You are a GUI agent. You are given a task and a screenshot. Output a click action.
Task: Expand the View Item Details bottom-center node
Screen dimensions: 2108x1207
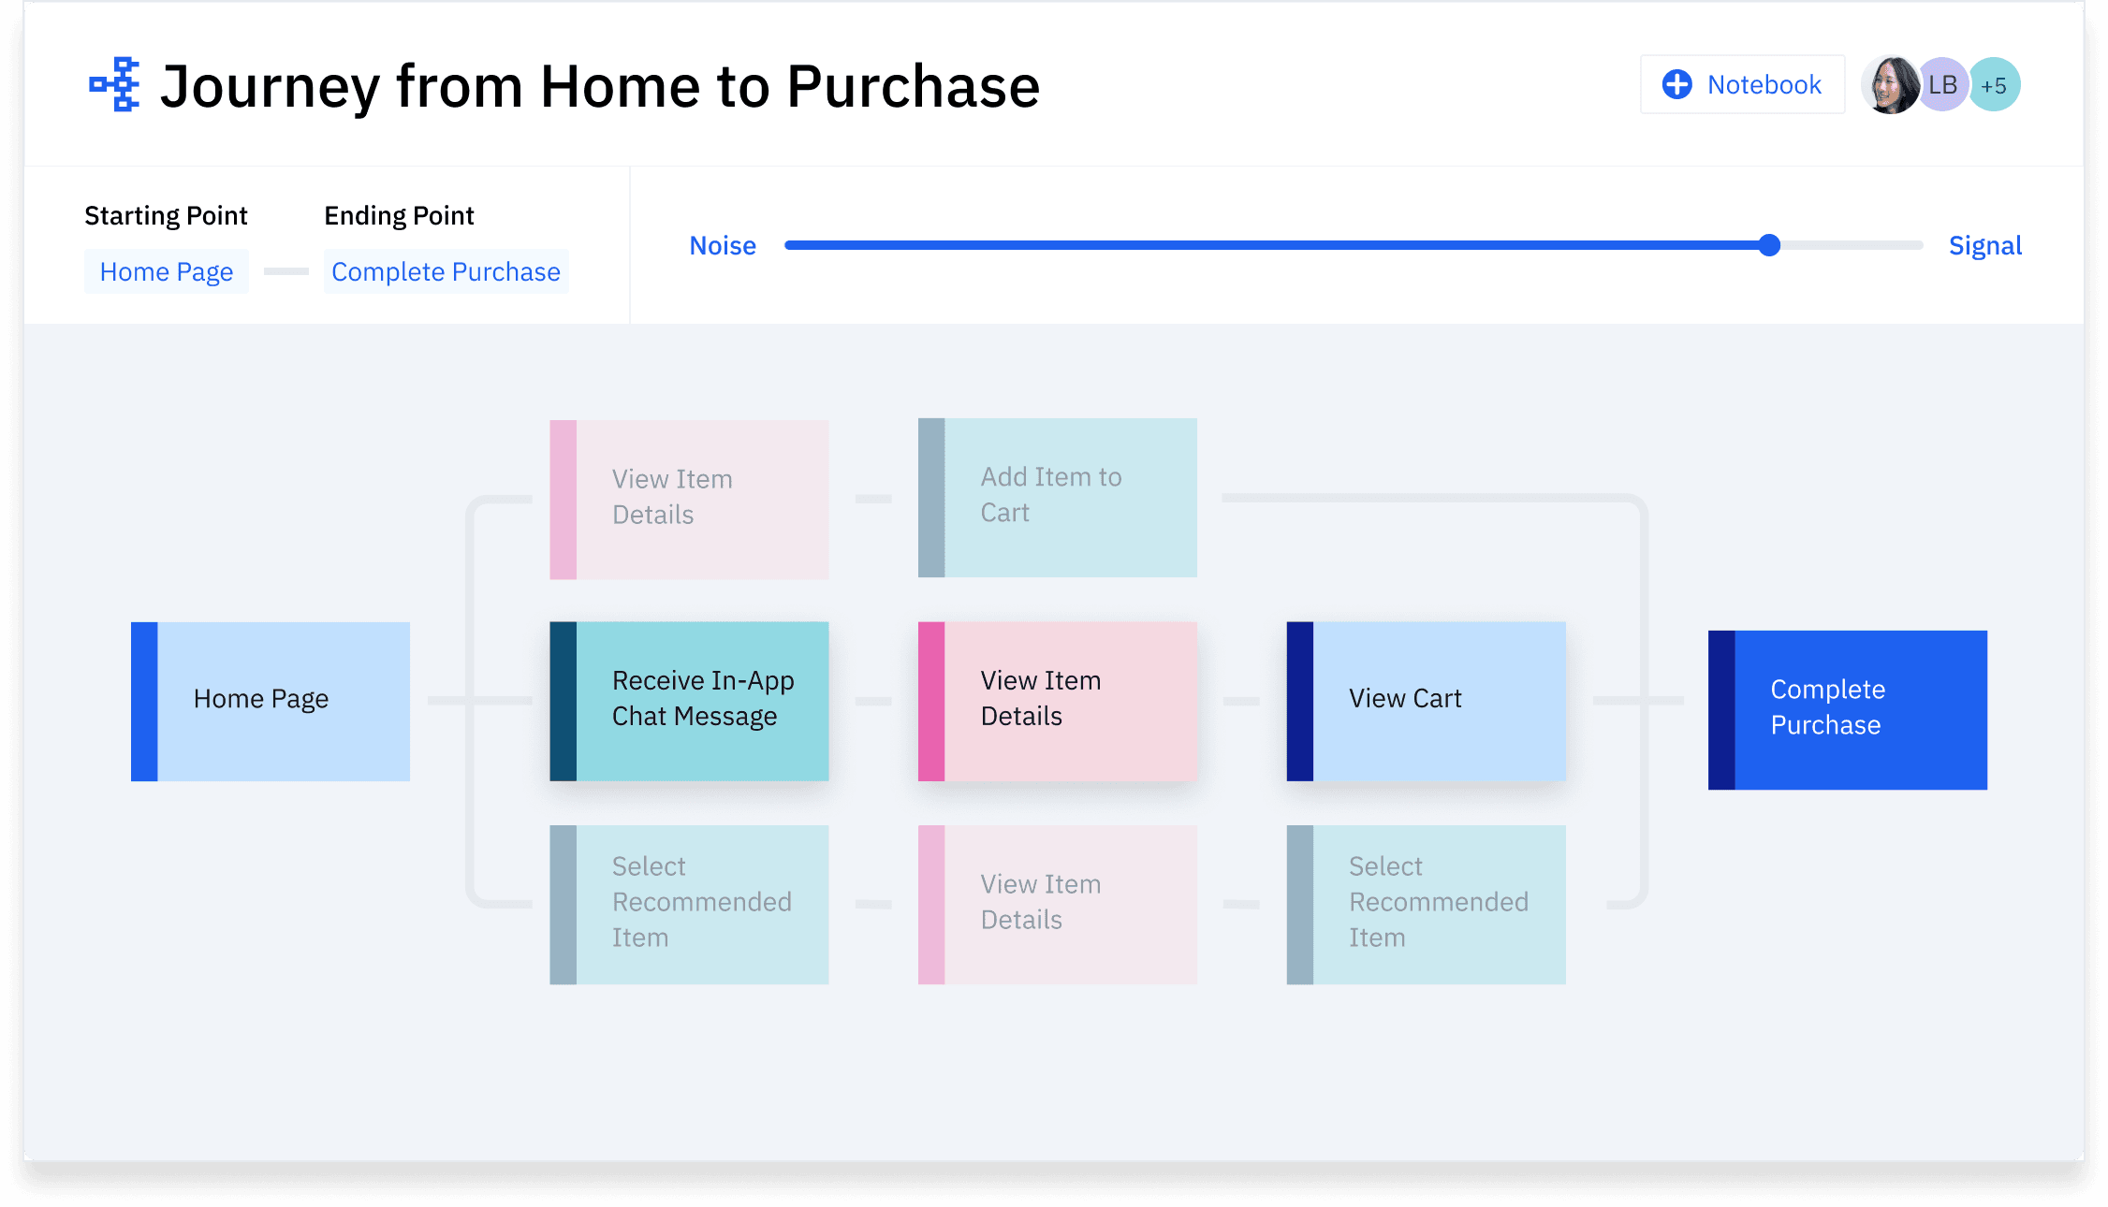click(1056, 903)
